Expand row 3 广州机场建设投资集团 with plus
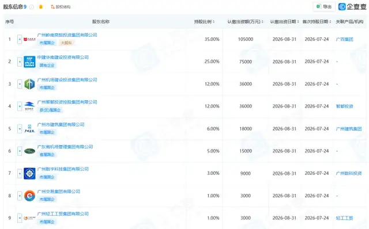Image resolution: width=369 pixels, height=229 pixels. pos(20,84)
